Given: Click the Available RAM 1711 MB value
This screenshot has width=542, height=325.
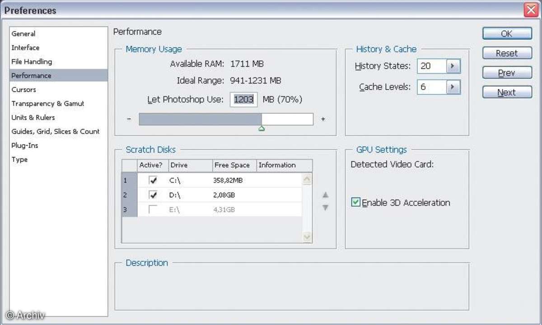Looking at the screenshot, I should [x=247, y=64].
